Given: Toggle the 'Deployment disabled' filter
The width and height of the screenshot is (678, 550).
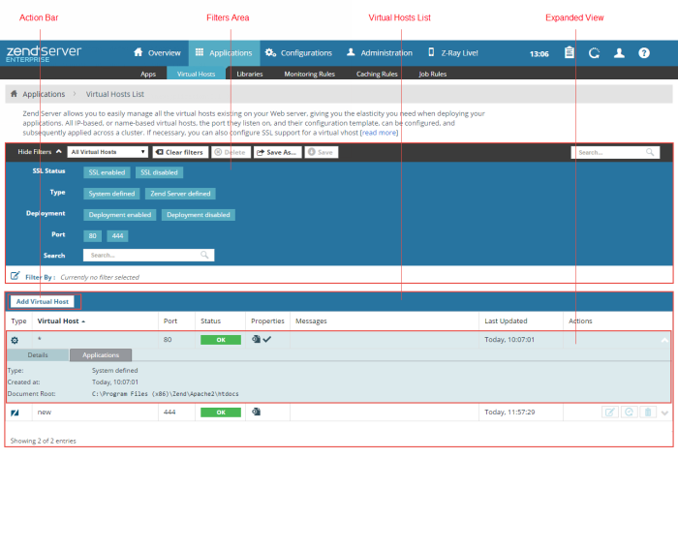Looking at the screenshot, I should pyautogui.click(x=198, y=215).
